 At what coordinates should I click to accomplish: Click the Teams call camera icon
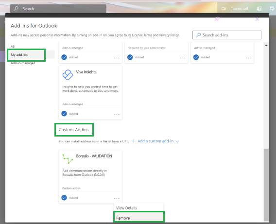point(224,8)
